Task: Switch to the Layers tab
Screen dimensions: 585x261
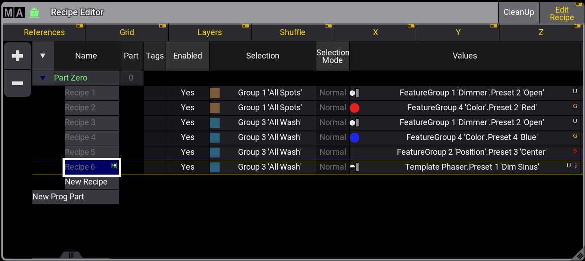Action: point(210,32)
